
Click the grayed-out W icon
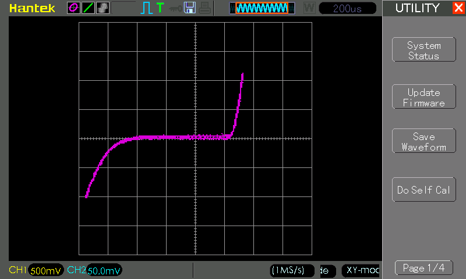tap(309, 8)
